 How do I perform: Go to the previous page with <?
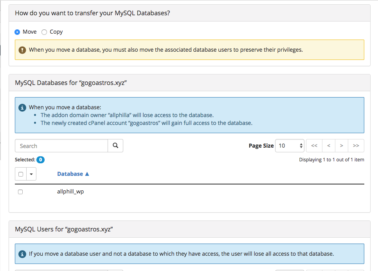pos(328,146)
